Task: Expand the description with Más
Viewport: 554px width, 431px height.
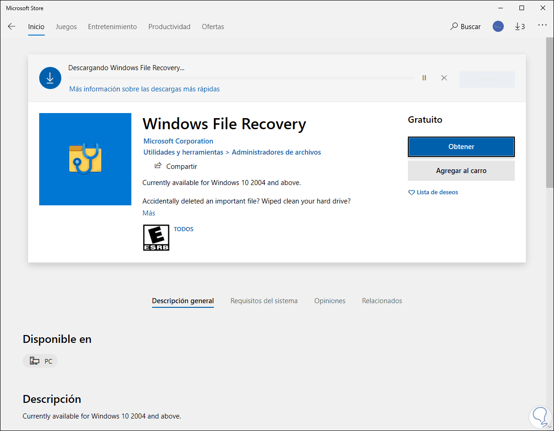Action: (x=149, y=213)
